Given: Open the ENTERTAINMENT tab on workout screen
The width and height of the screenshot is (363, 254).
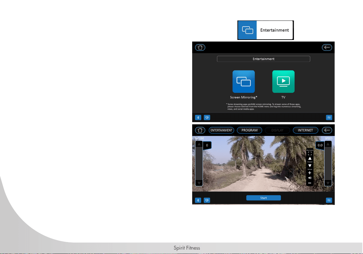Looking at the screenshot, I should [221, 130].
